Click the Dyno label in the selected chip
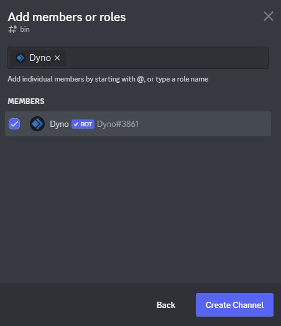The image size is (281, 326). (x=40, y=58)
